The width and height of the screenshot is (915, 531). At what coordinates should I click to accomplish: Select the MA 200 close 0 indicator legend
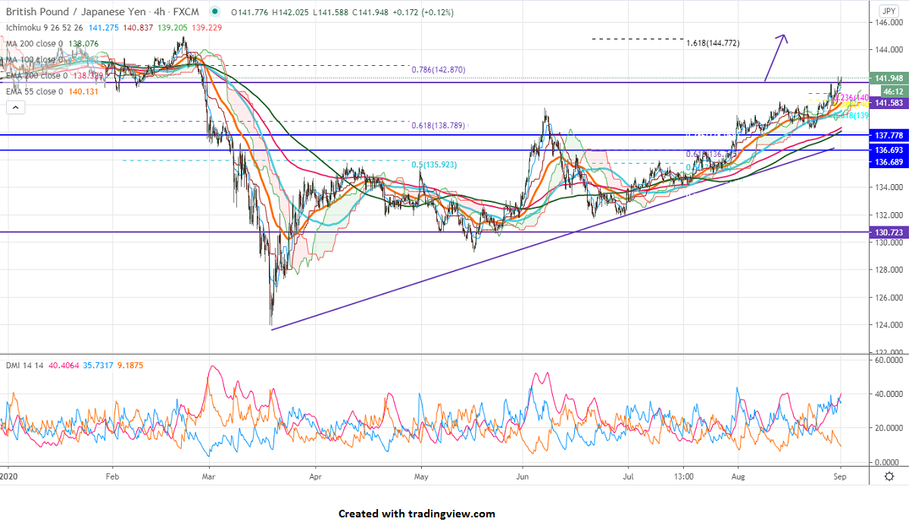click(34, 43)
